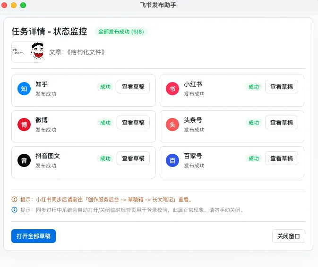Click the 飞书发布助手 window title
This screenshot has width=318, height=267.
158,5
